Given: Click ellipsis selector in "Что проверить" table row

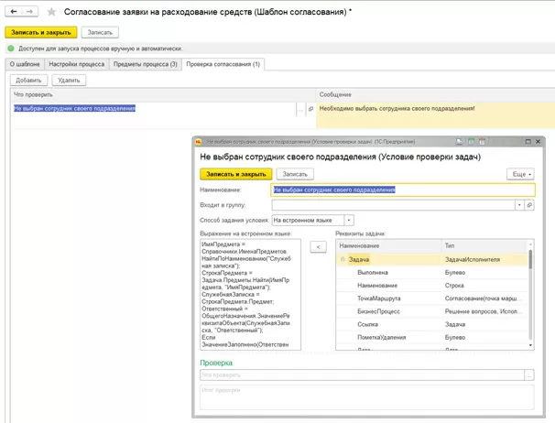Looking at the screenshot, I should pyautogui.click(x=300, y=109).
